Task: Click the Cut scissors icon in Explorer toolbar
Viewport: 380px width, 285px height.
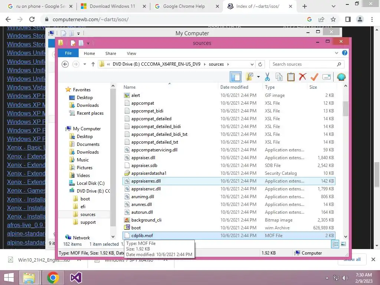Action: (x=267, y=77)
